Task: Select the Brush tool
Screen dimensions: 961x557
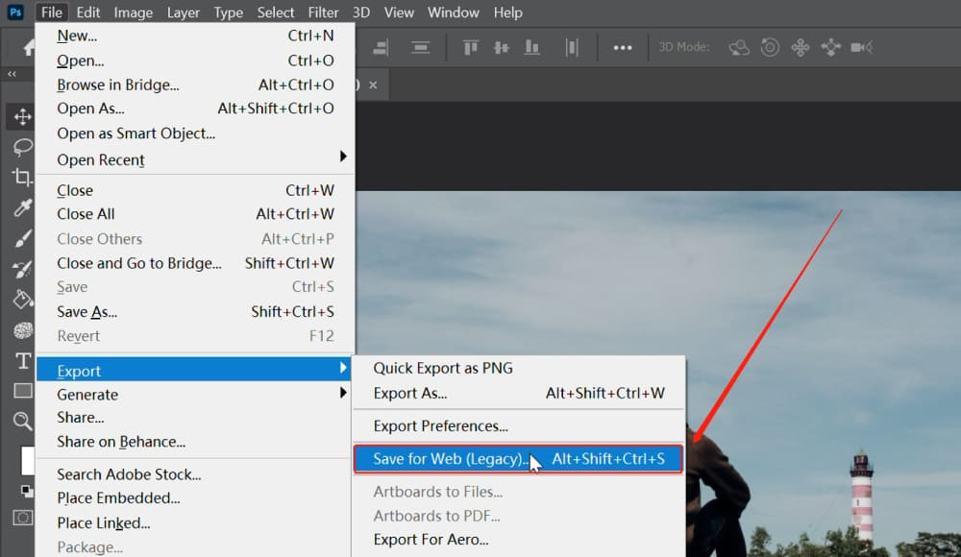Action: (x=23, y=238)
